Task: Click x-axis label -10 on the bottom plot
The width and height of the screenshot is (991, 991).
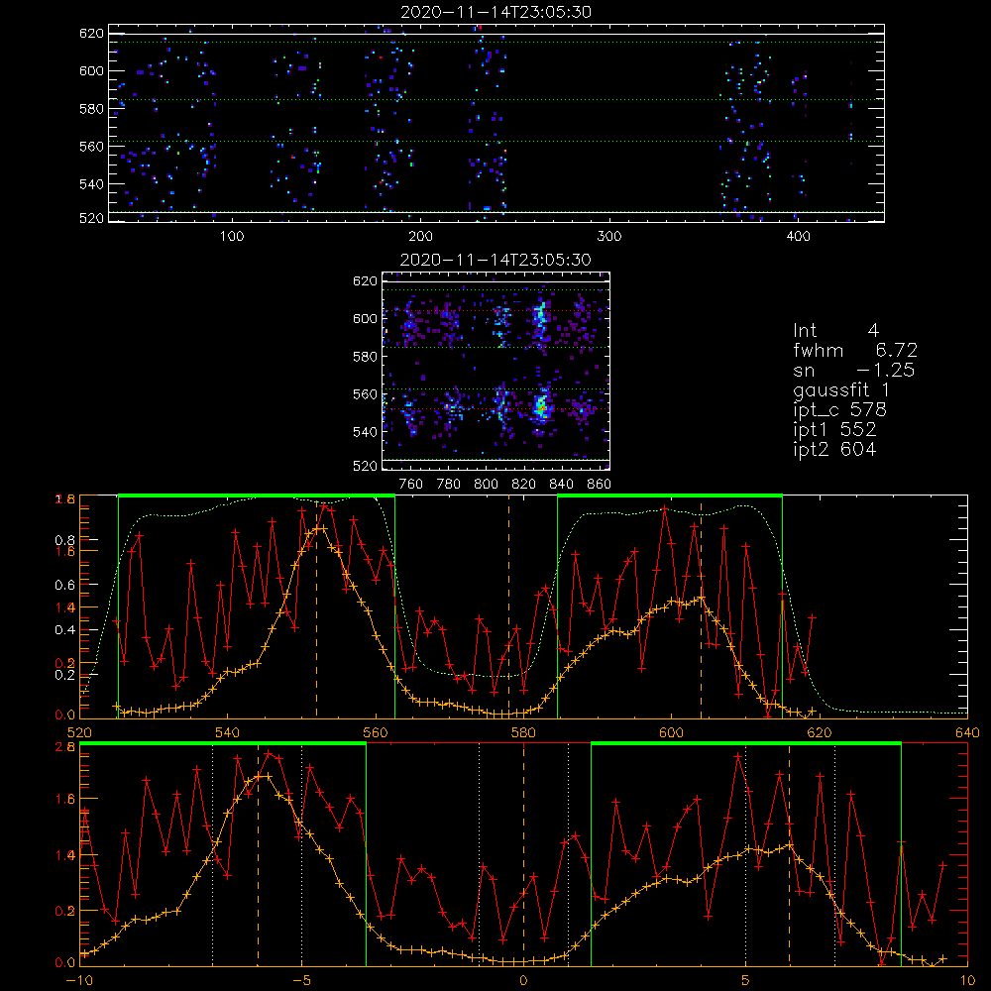Action: [x=79, y=981]
